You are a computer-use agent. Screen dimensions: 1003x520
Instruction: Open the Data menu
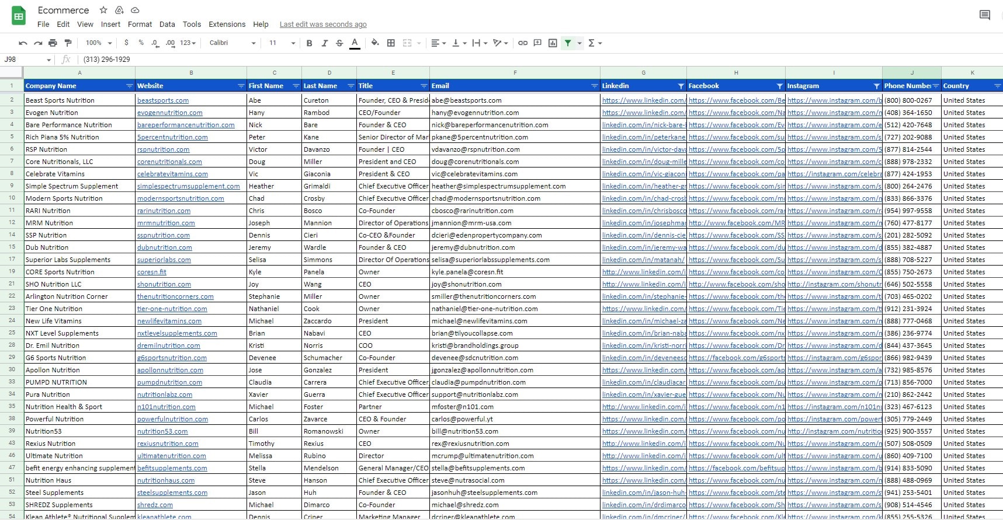pyautogui.click(x=167, y=24)
